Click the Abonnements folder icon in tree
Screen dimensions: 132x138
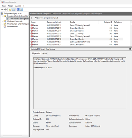coord(5,27)
